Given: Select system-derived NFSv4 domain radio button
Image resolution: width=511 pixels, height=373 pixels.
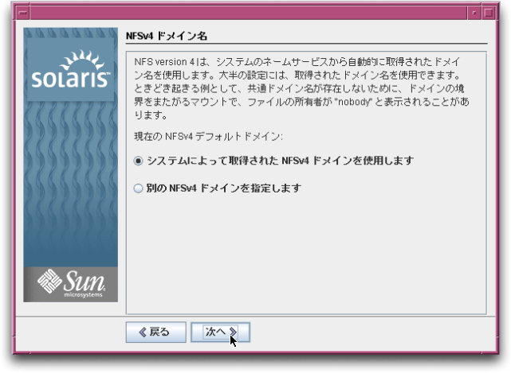Looking at the screenshot, I should click(x=138, y=161).
